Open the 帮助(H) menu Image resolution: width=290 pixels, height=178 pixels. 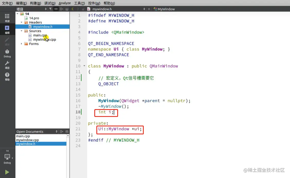[x=109, y=3]
